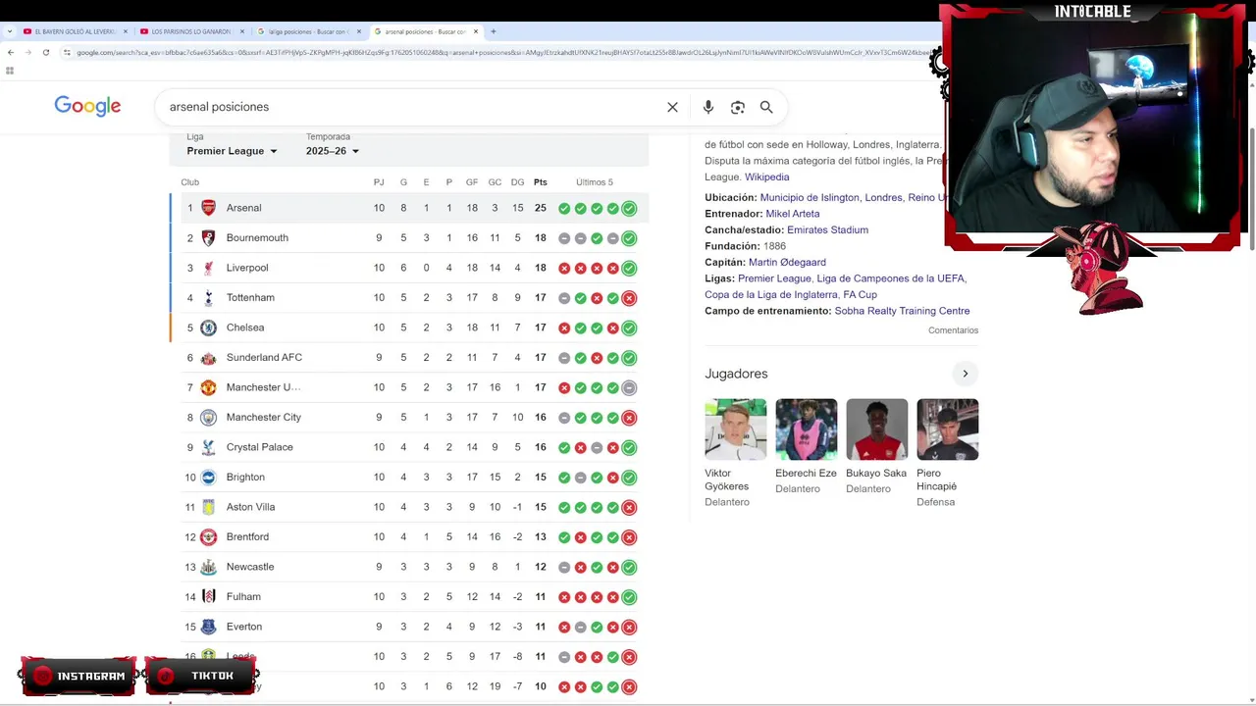Open the apps grid in bookmarks bar
This screenshot has width=1256, height=706.
point(10,71)
